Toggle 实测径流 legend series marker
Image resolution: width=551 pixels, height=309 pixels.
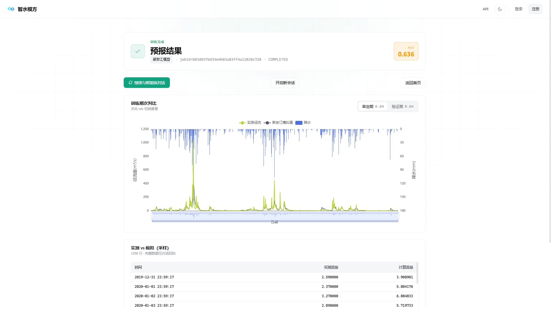(242, 123)
